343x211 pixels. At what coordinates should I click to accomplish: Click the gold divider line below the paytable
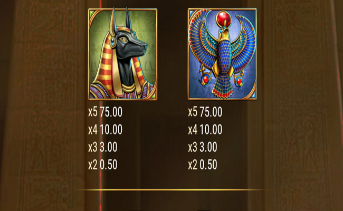pyautogui.click(x=171, y=190)
